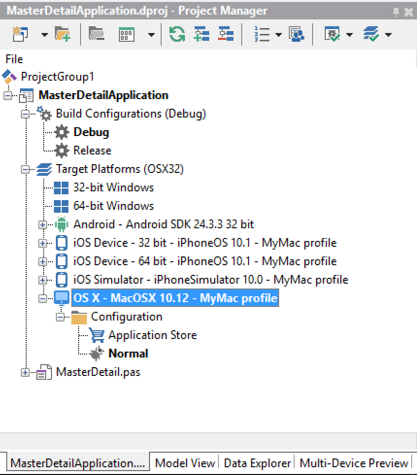Open the View dropdown arrow
The width and height of the screenshot is (417, 475).
151,34
